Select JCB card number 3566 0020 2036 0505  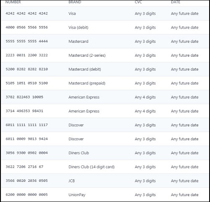pos(26,181)
